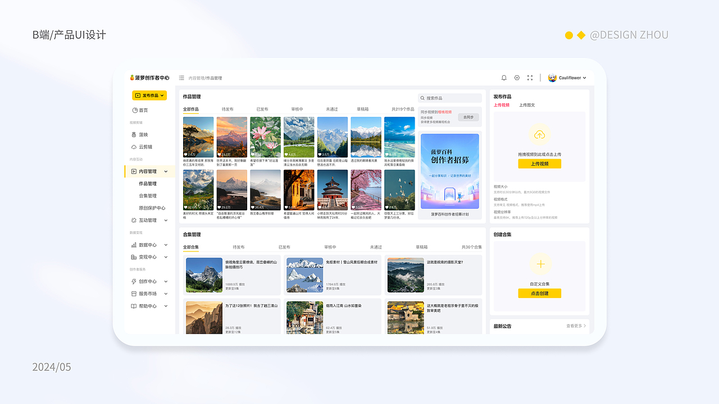
Task: Open collection 烟雨入江南 山水如墨染
Action: (x=333, y=318)
